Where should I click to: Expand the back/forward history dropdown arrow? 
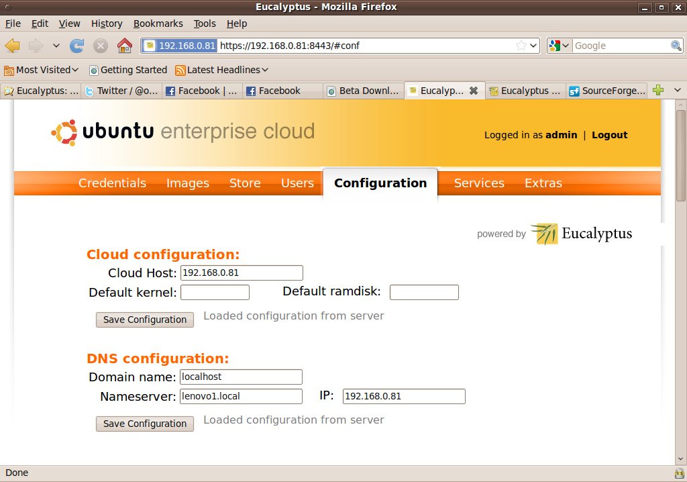[x=56, y=46]
